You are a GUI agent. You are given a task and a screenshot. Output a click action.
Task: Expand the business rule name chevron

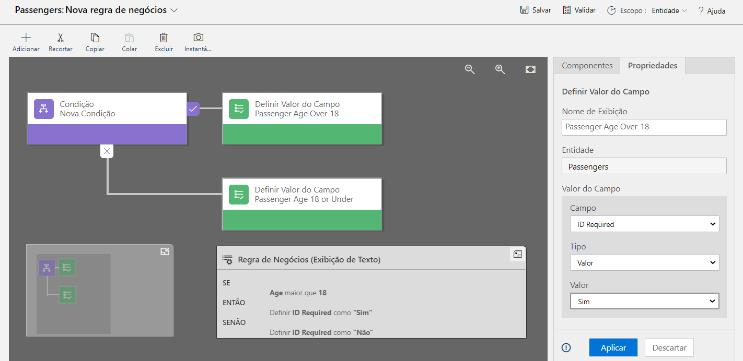174,10
